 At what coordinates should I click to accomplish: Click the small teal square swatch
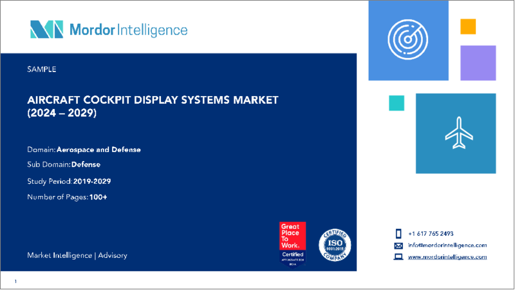(397, 103)
